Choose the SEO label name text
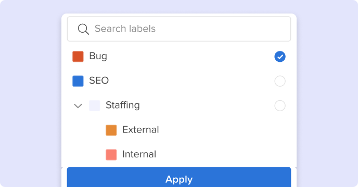This screenshot has height=187, width=358. (x=99, y=81)
